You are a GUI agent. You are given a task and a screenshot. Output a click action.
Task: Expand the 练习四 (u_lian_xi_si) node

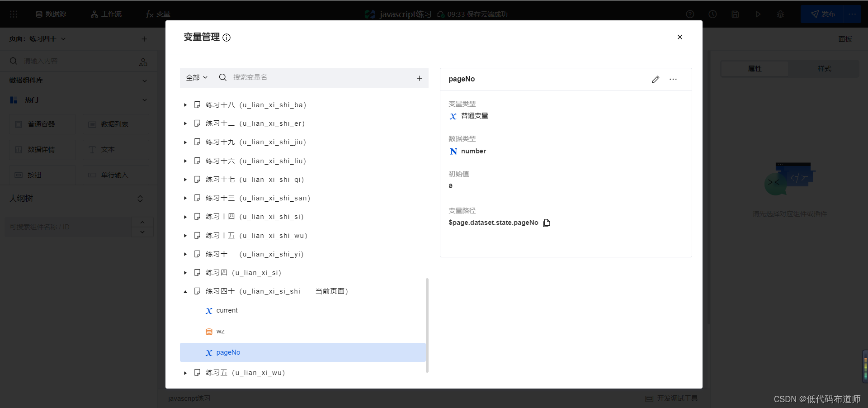click(x=185, y=273)
